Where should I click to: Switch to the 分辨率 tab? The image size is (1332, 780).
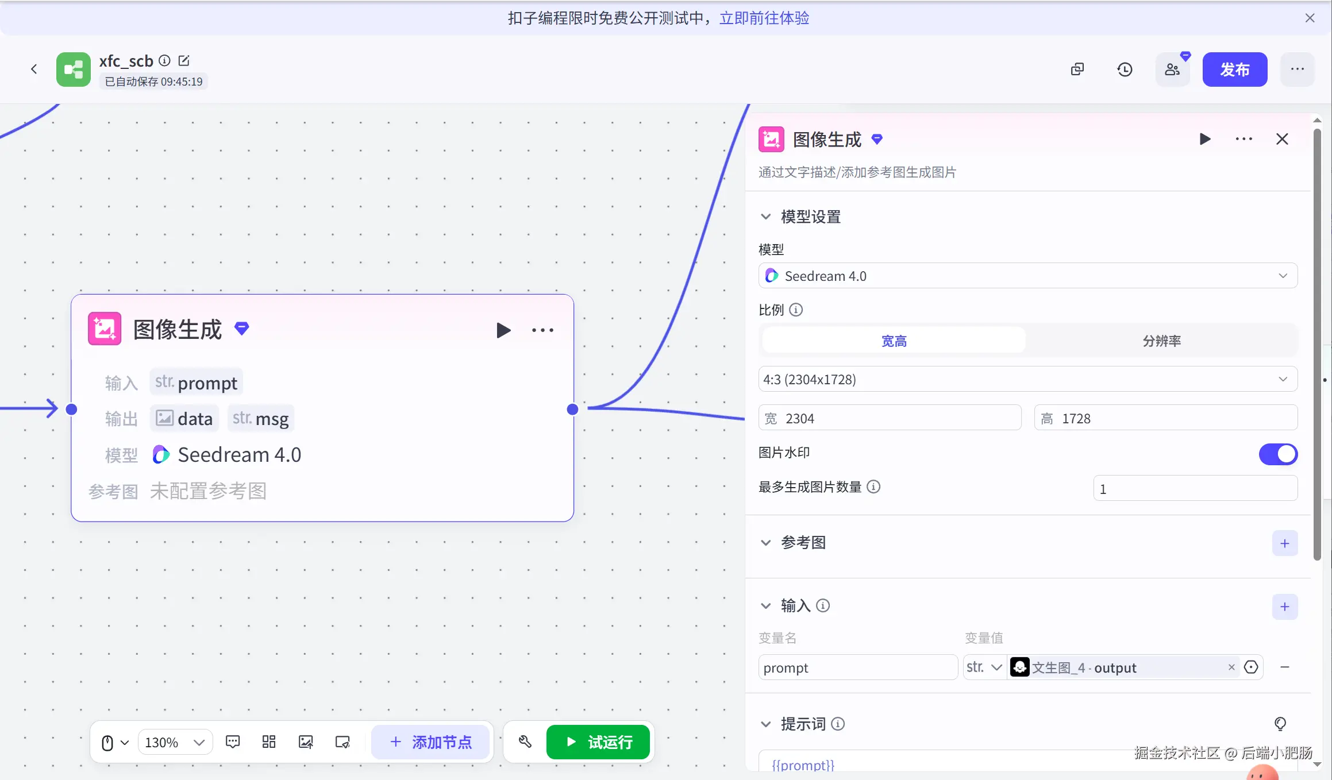[x=1161, y=341]
